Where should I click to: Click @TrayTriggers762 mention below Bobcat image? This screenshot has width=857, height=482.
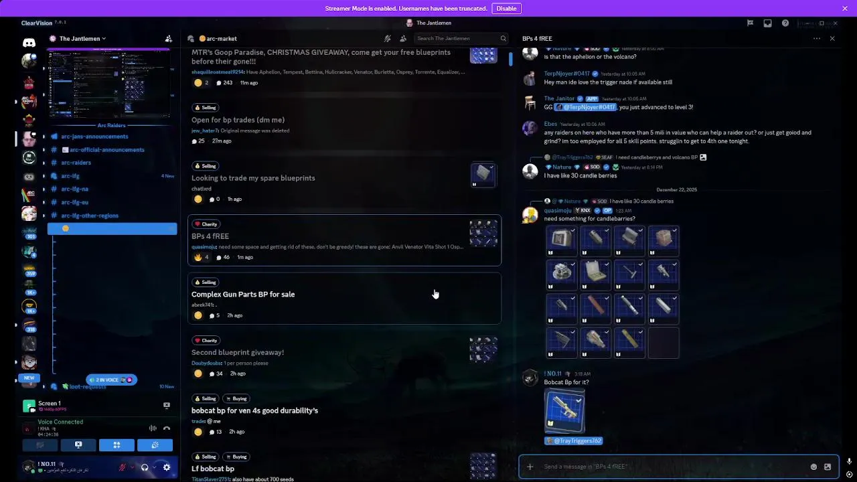click(574, 441)
